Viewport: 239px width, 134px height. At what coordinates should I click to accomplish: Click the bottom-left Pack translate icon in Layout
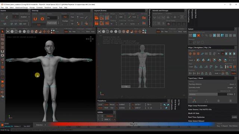tap(96, 23)
